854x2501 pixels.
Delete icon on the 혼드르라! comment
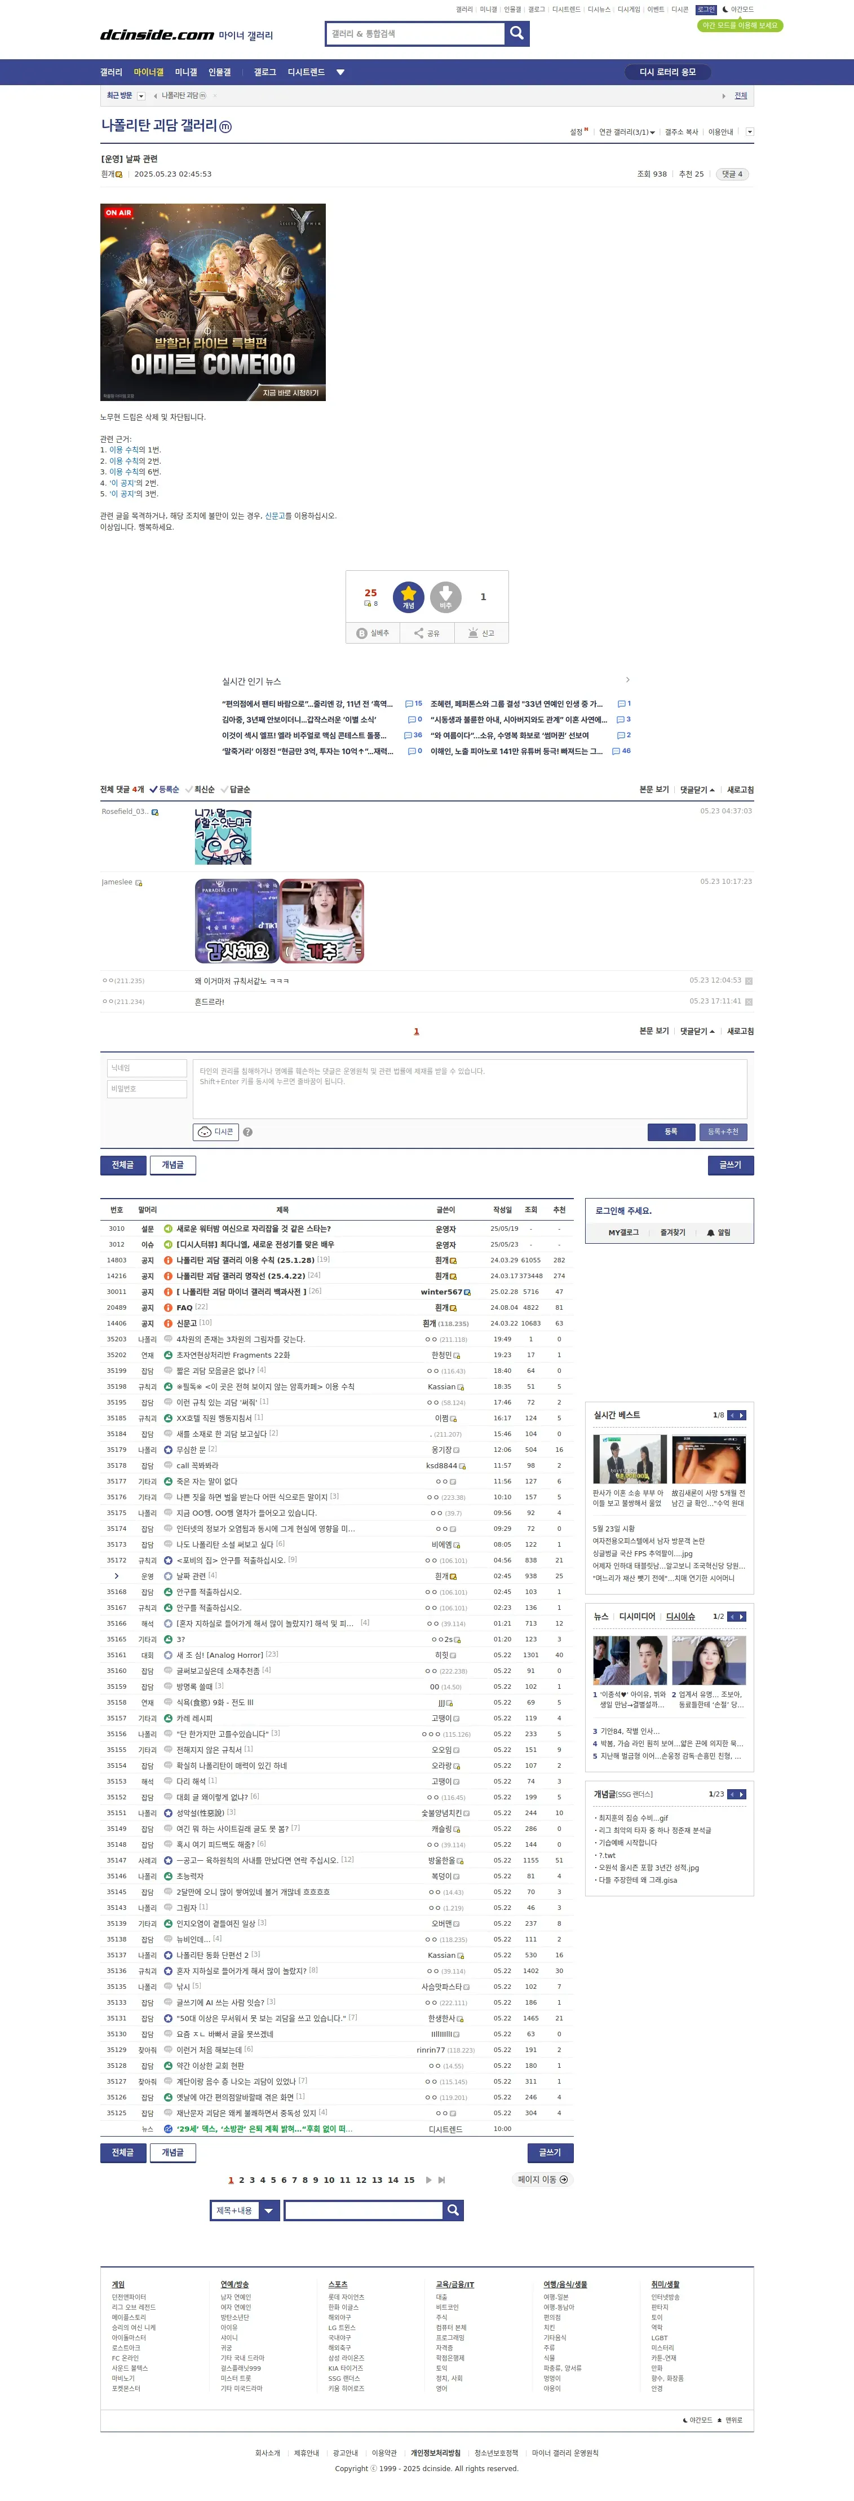(x=748, y=1001)
